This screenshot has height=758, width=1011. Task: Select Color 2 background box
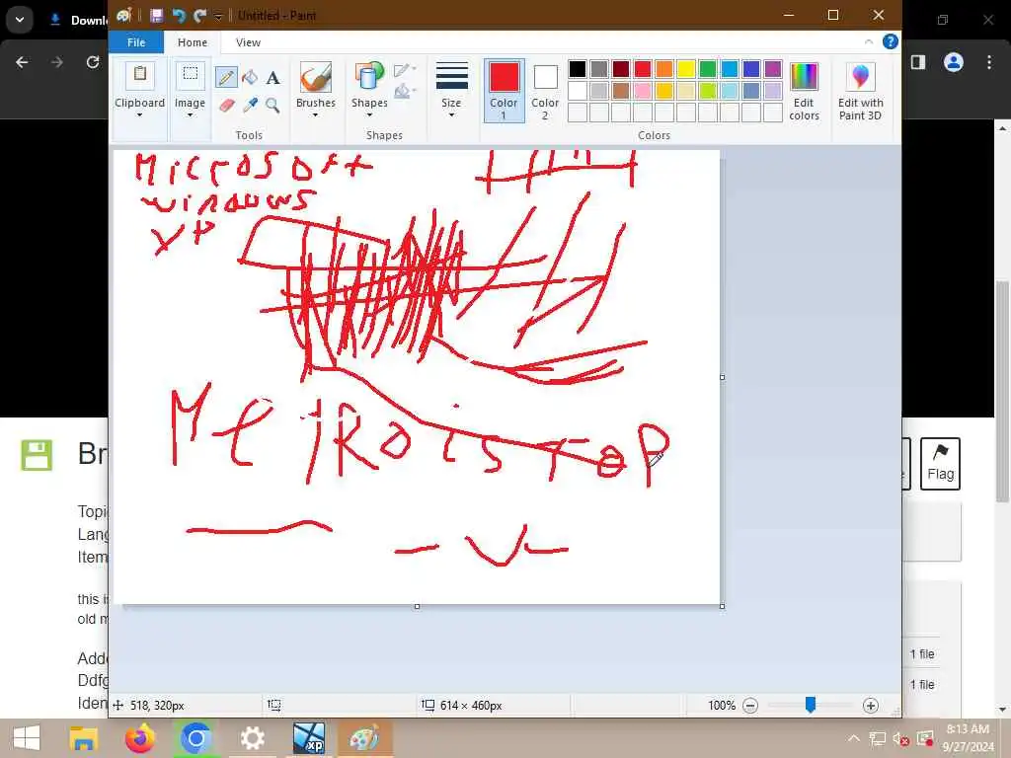click(545, 91)
